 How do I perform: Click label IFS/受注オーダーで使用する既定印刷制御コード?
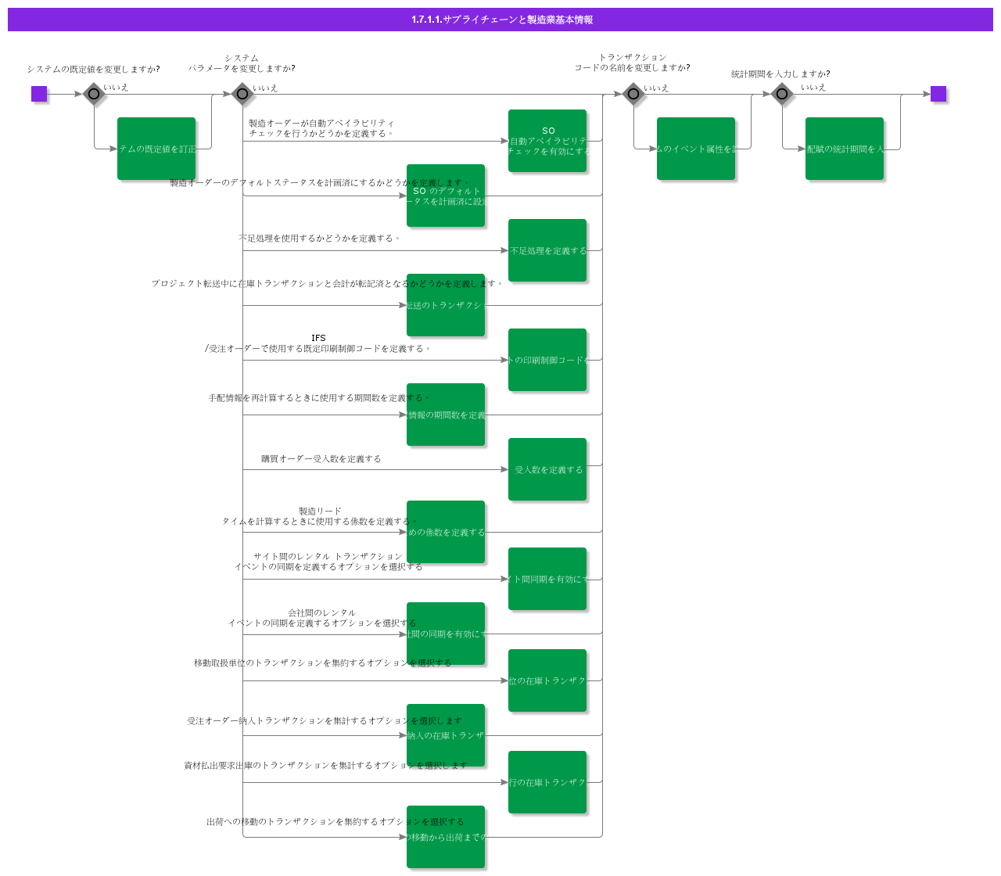click(318, 343)
